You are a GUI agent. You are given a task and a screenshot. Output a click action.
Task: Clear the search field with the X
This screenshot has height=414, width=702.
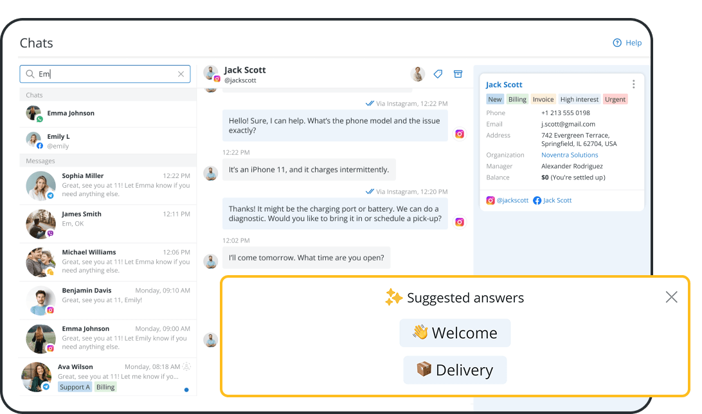pos(181,73)
